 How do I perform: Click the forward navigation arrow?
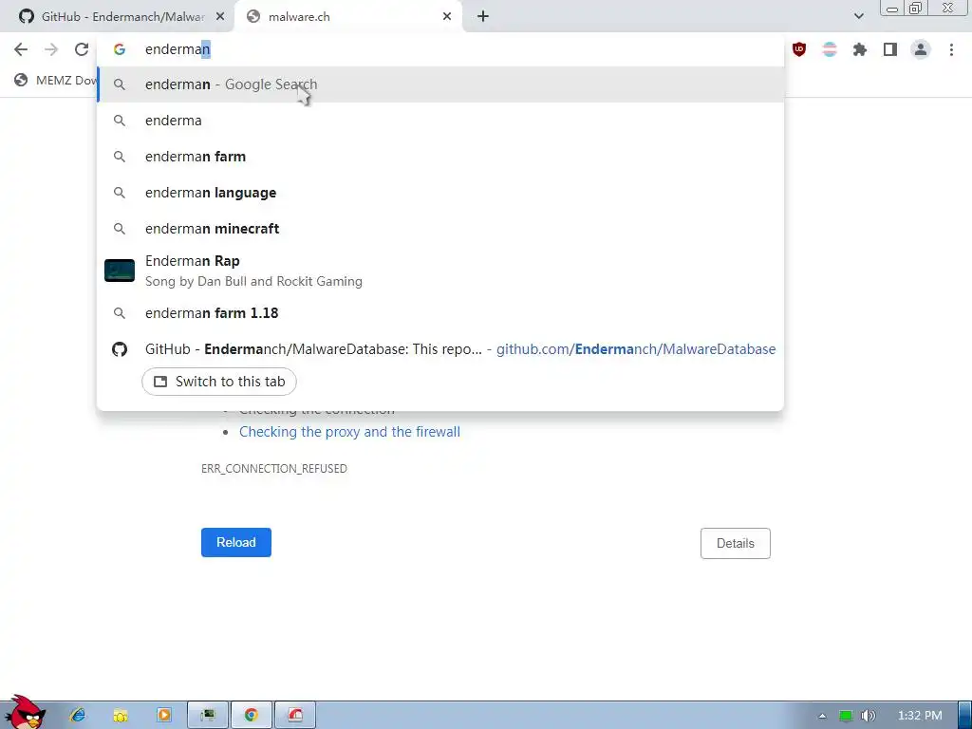tap(51, 49)
